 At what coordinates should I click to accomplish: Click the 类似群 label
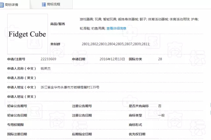[55, 44]
